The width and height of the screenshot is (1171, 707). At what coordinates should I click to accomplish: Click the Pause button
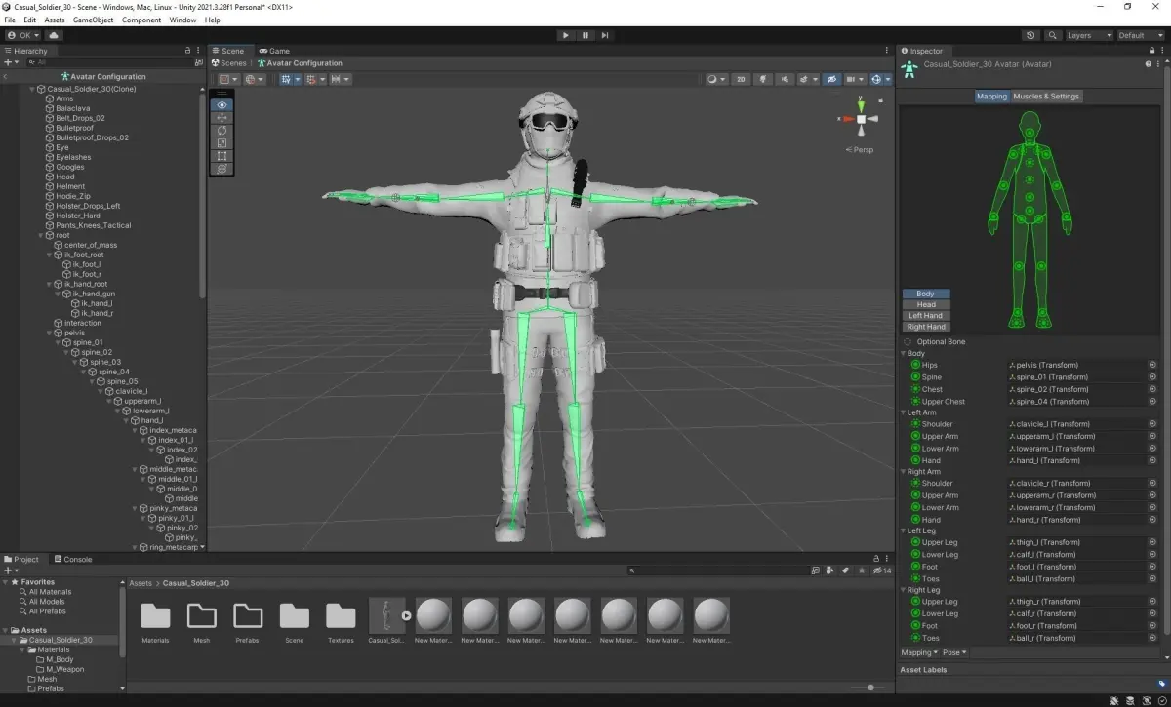coord(585,35)
